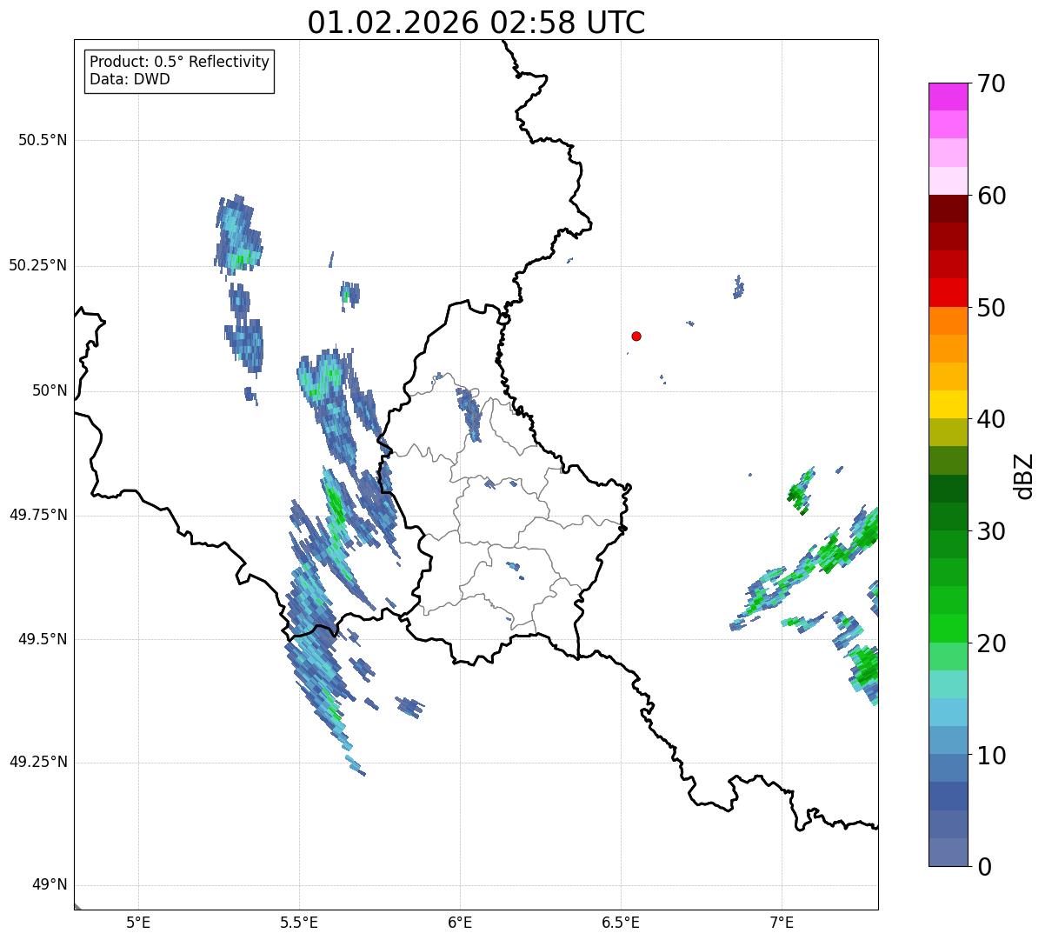The width and height of the screenshot is (1045, 940).
Task: Click the 5.5°E longitude label
Action: pyautogui.click(x=299, y=923)
